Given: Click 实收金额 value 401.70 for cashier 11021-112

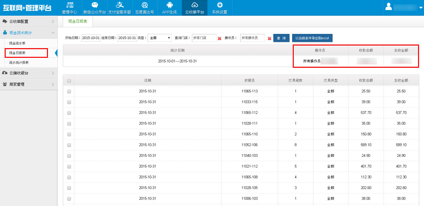Looking at the screenshot, I should coord(401,166).
